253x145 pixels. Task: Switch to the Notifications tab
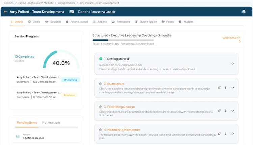coord(51,123)
